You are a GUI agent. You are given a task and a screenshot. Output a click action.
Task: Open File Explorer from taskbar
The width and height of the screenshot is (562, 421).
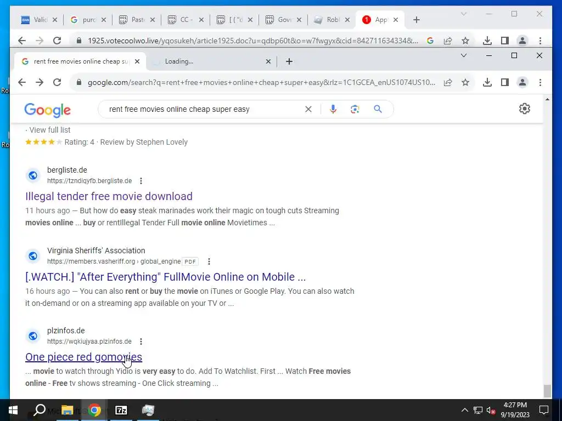pyautogui.click(x=66, y=410)
